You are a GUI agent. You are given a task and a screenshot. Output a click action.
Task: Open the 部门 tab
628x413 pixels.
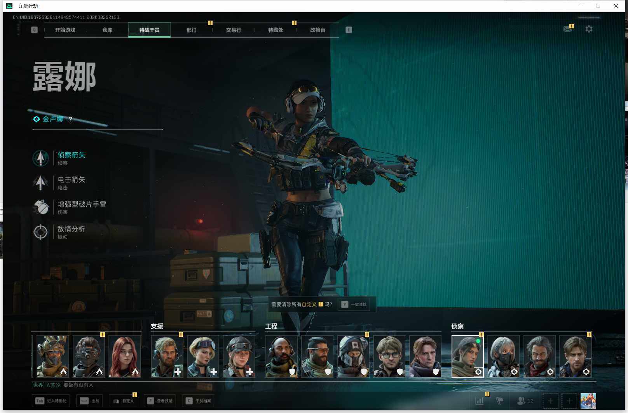point(191,30)
